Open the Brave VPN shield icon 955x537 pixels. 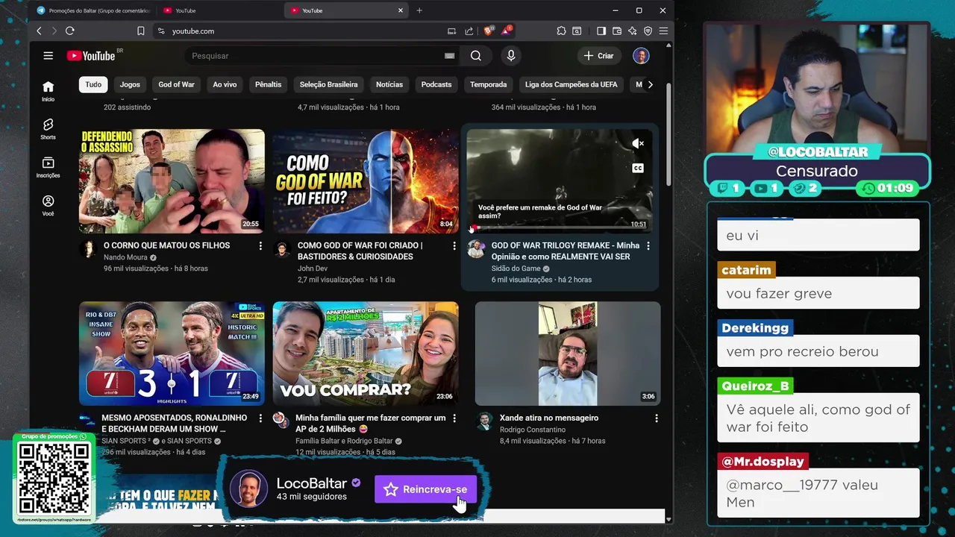tap(648, 31)
